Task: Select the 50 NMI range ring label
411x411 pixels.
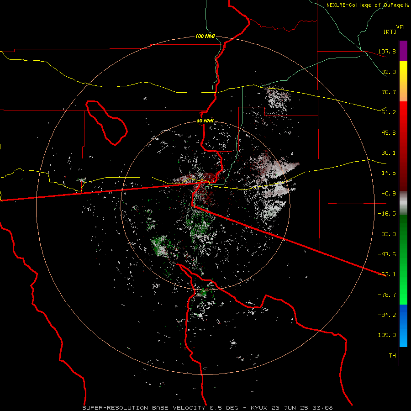Action: tap(205, 121)
